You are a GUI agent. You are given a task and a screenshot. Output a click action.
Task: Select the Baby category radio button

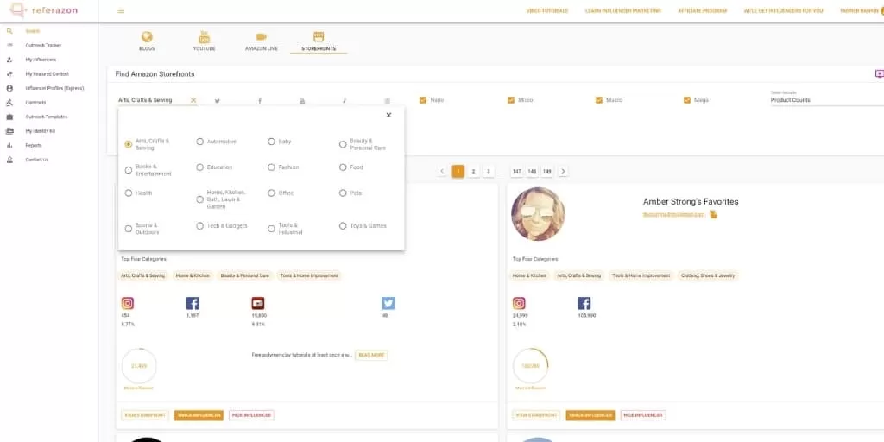[x=271, y=142]
